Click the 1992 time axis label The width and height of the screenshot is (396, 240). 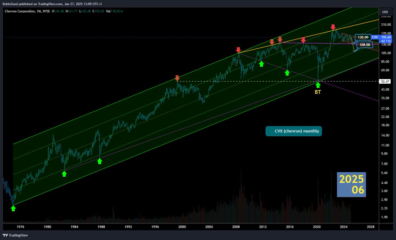click(x=128, y=227)
